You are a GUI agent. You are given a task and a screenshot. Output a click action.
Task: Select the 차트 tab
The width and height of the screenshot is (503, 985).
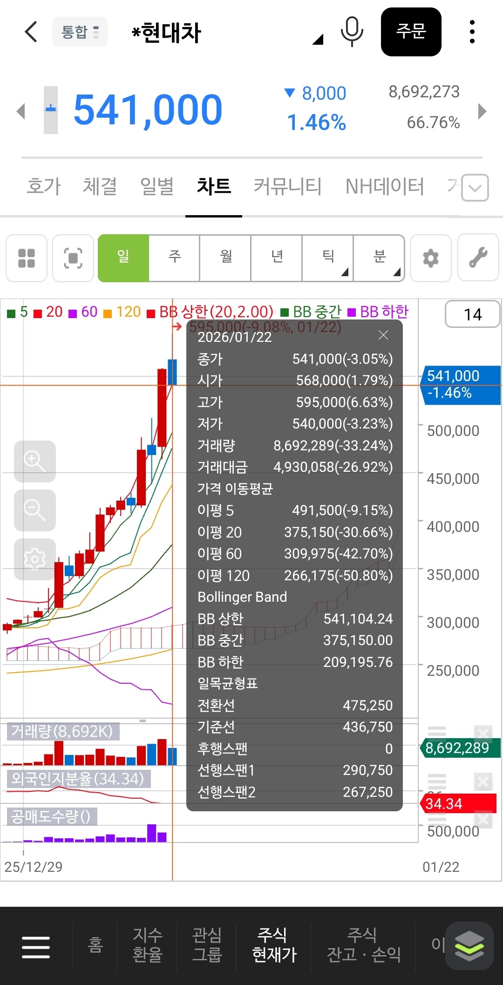tap(214, 186)
